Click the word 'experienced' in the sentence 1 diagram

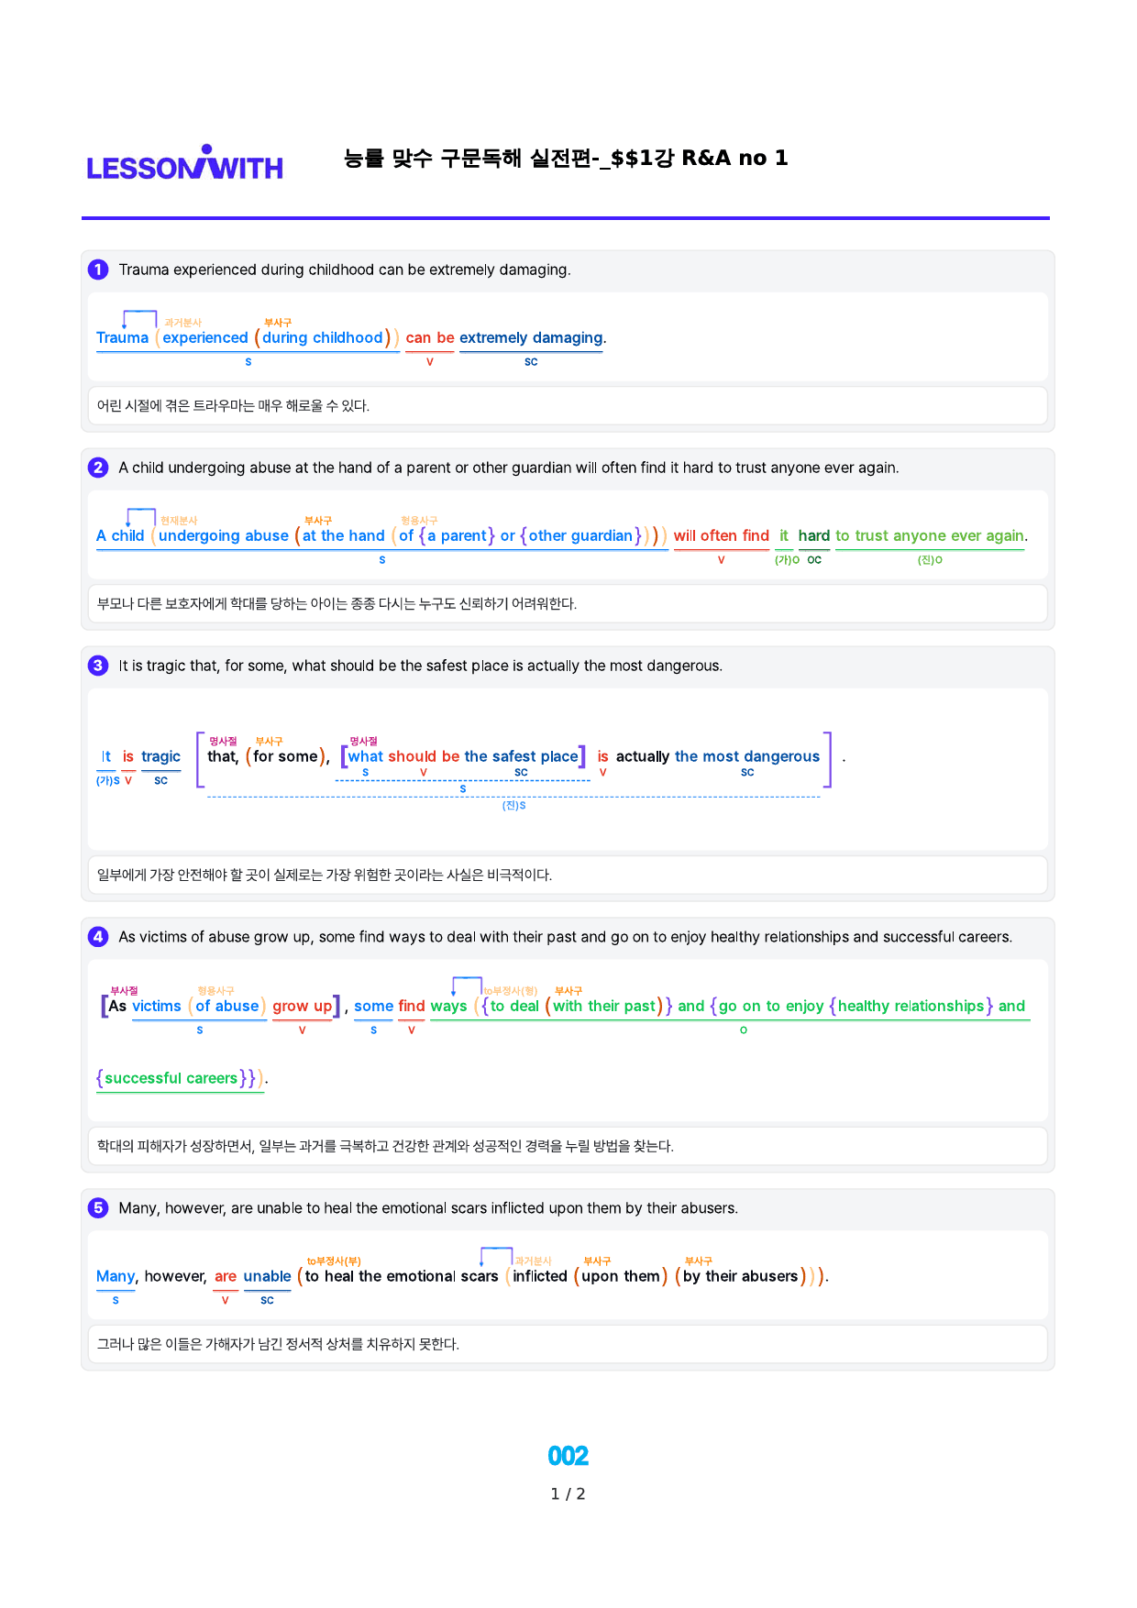pyautogui.click(x=205, y=338)
